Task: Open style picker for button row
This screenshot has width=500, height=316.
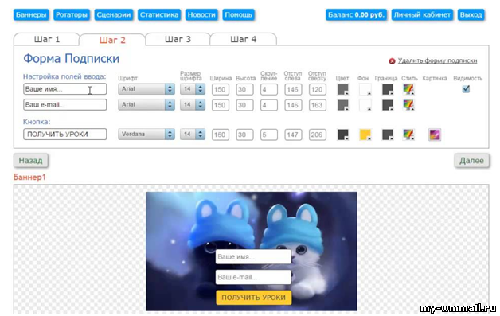Action: [x=408, y=135]
